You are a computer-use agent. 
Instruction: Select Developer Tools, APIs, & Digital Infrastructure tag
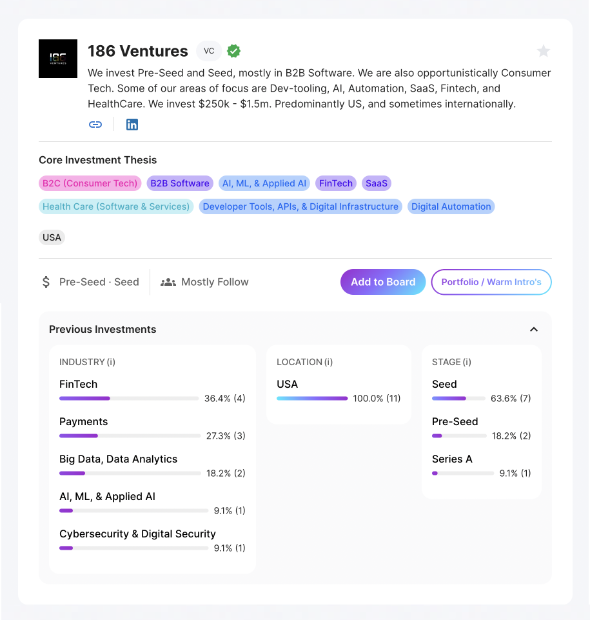click(300, 207)
